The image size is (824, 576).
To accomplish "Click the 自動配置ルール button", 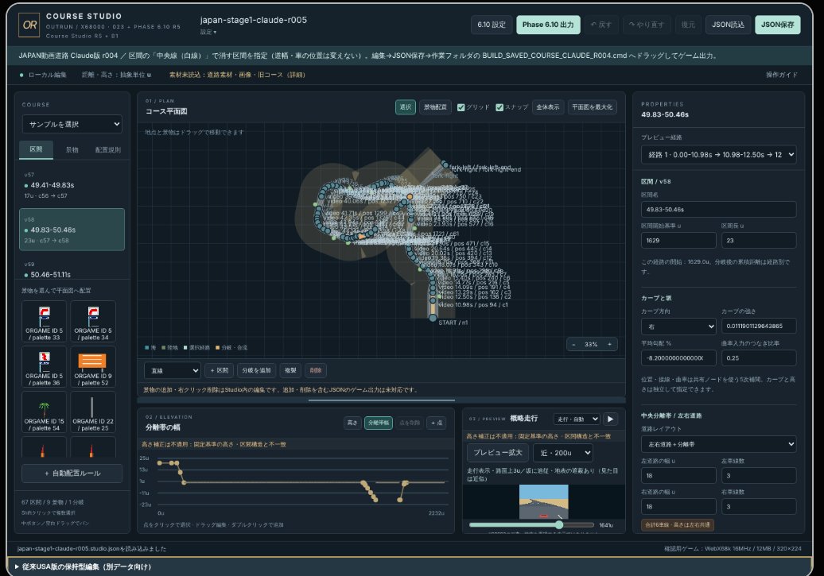I will point(72,473).
